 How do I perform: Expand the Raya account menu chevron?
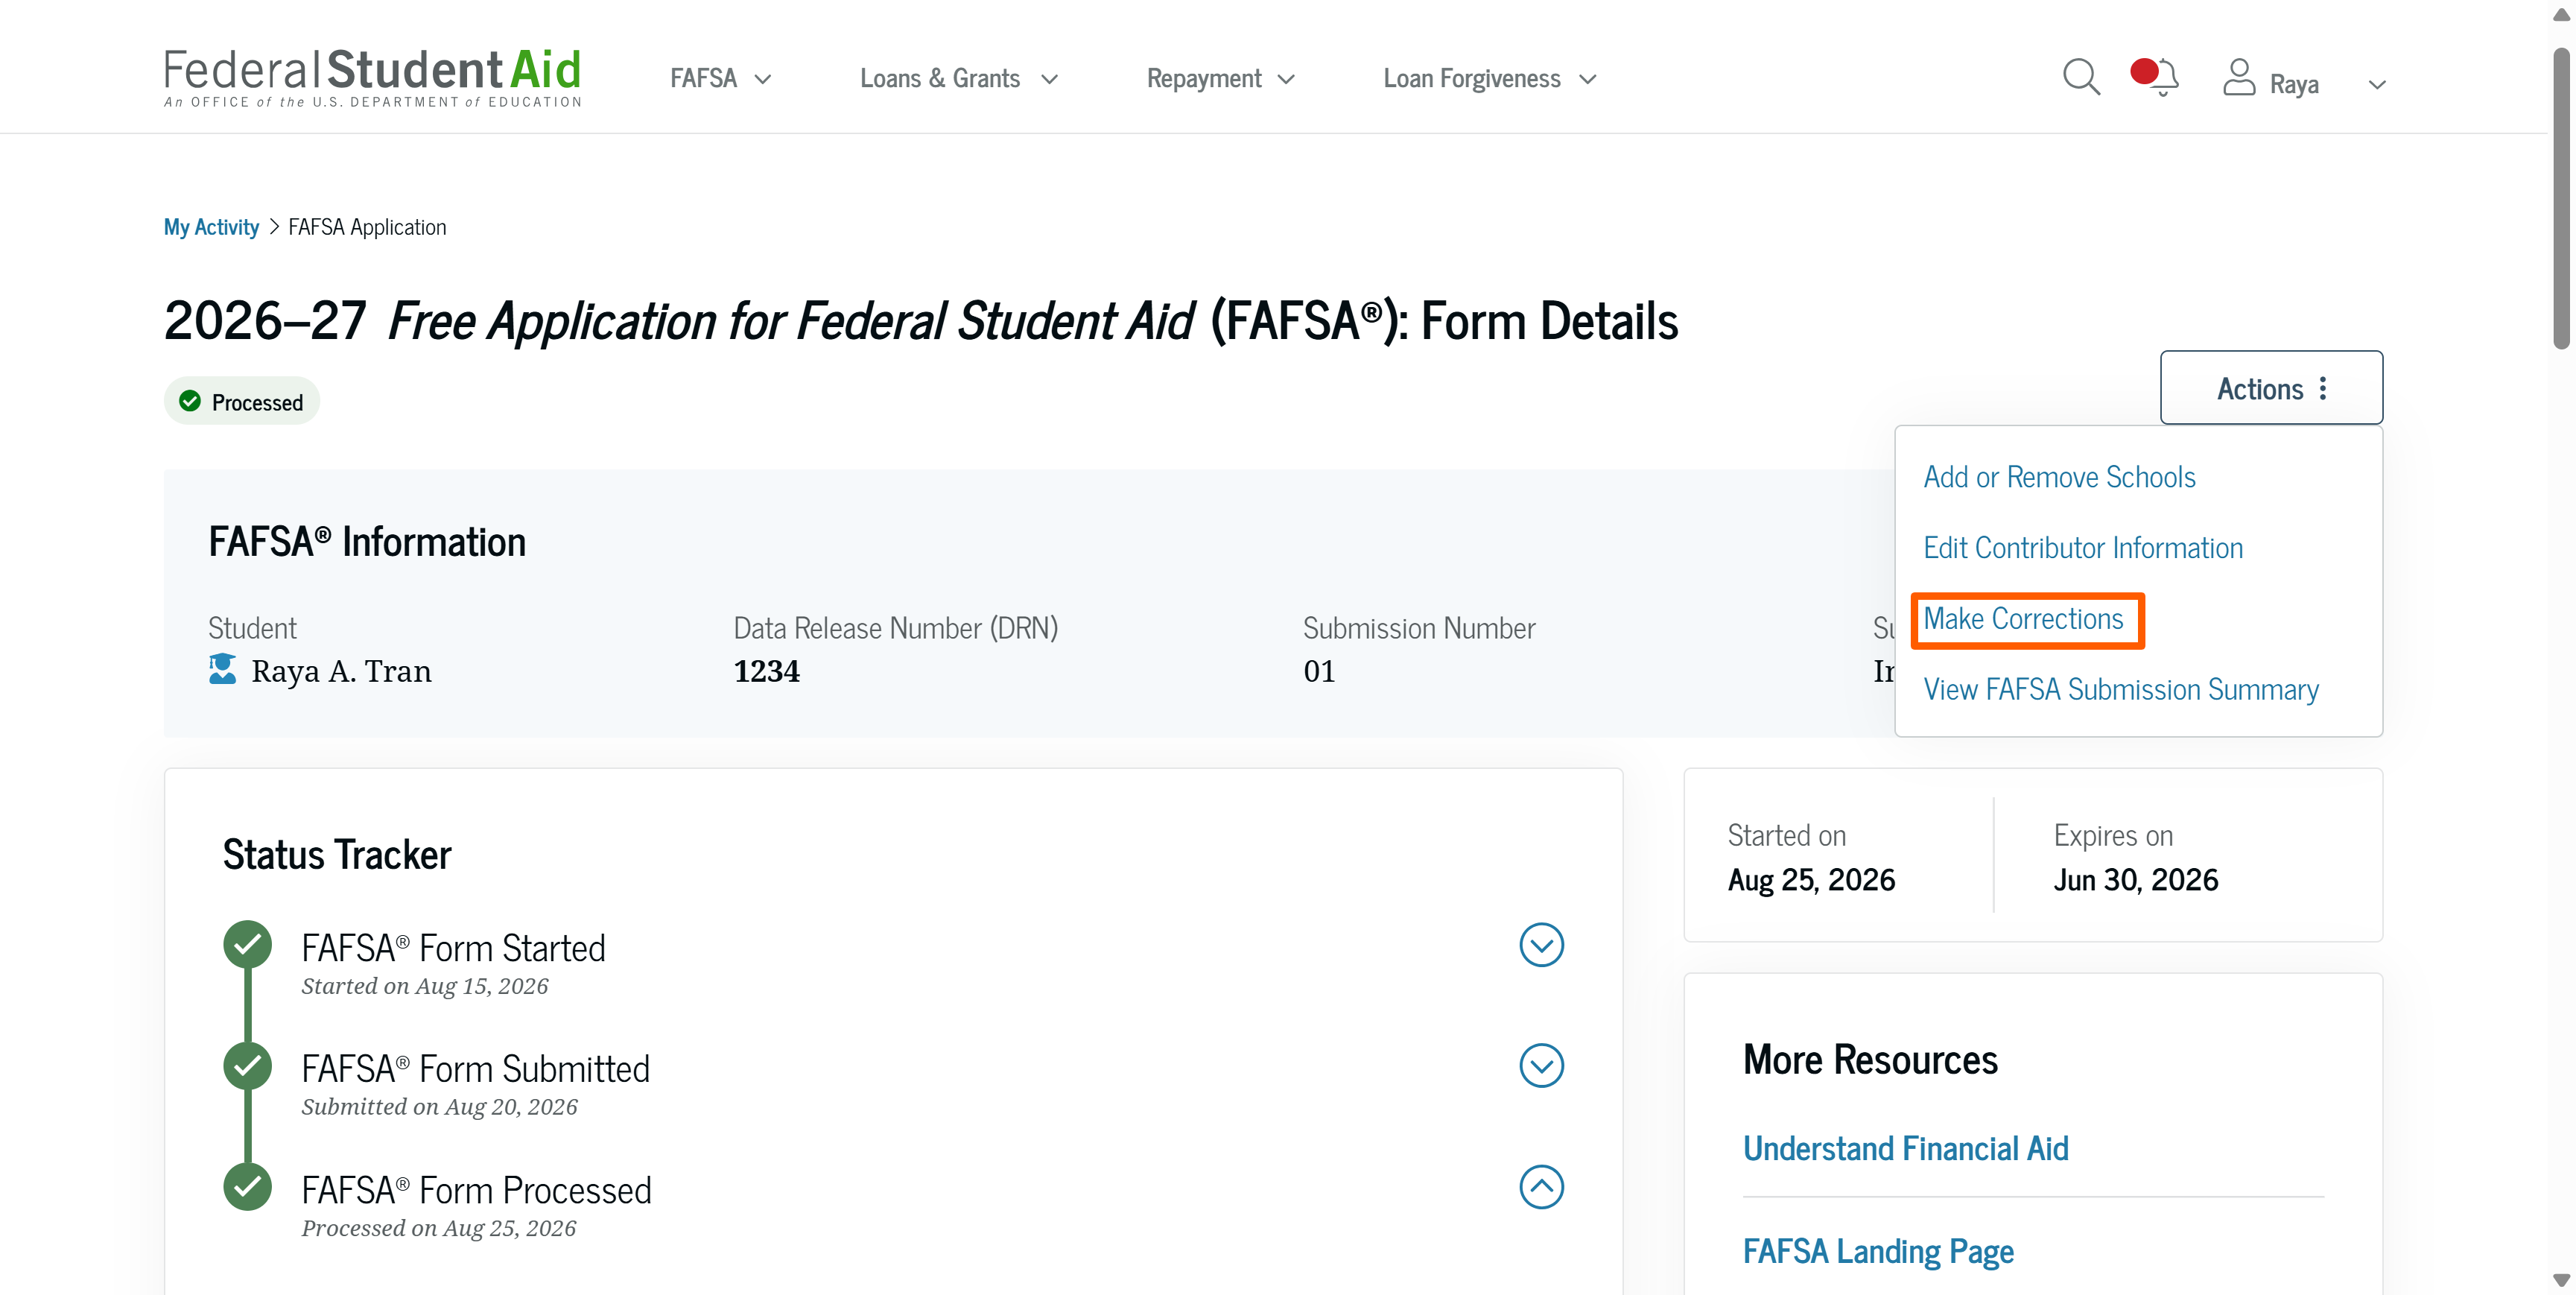[x=2377, y=85]
